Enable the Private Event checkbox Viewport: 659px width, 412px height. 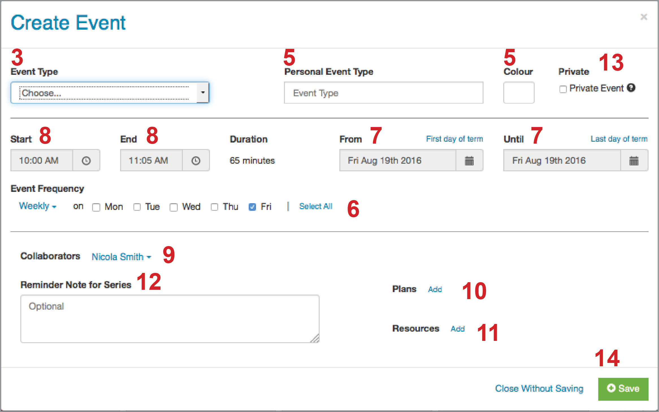point(563,89)
